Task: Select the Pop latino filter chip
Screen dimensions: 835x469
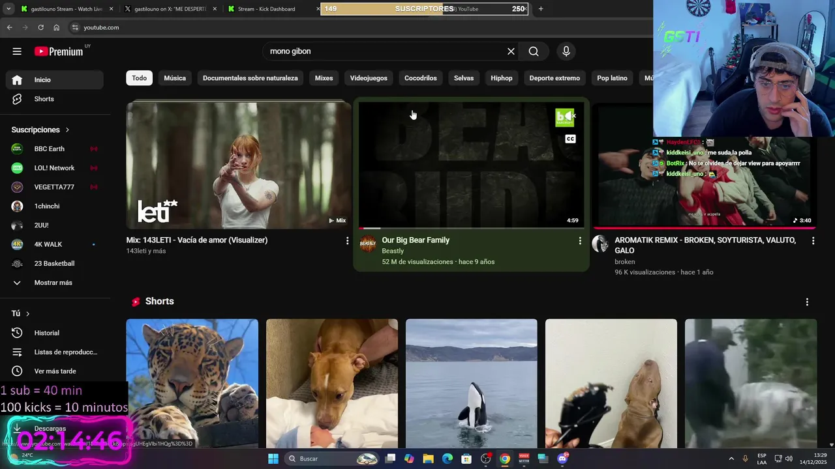Action: click(612, 78)
